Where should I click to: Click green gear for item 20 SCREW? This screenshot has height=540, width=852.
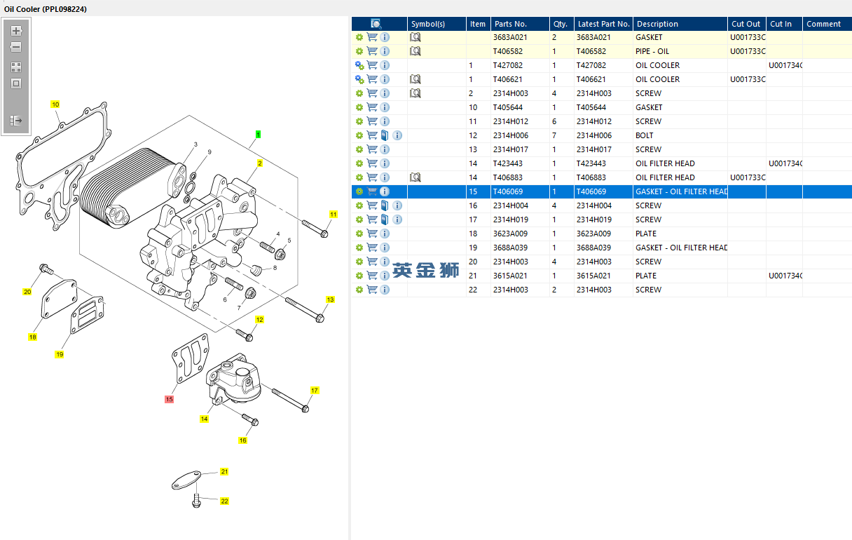(x=359, y=262)
